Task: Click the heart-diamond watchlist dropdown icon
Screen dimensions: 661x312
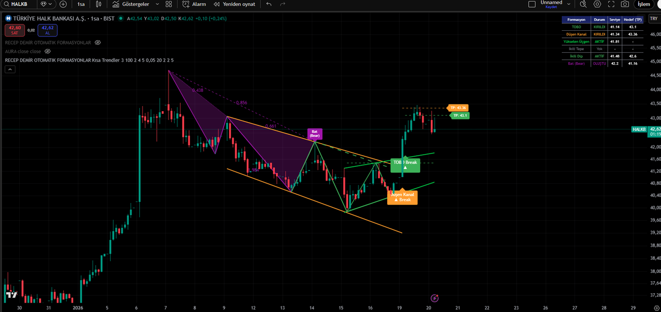Action: pos(47,4)
